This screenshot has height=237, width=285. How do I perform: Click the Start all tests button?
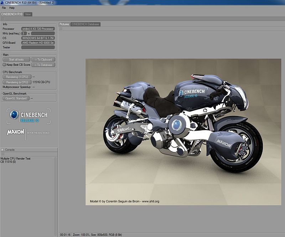tap(16, 59)
